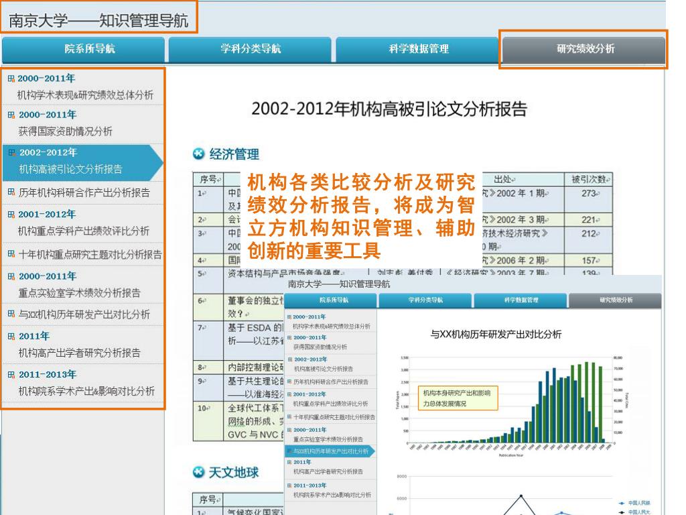Screen dimensions: 686x515
Task: Click the 机构本身研究产出和影响力总体发展情况 callout
Action: tap(458, 398)
